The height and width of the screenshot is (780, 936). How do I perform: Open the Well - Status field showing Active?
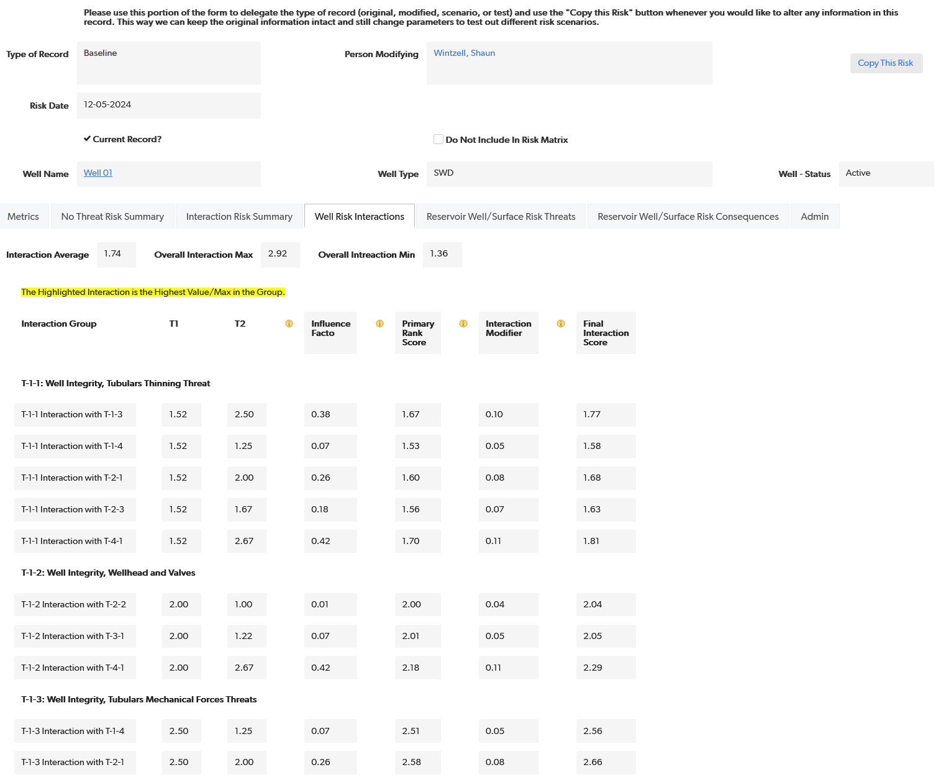885,174
